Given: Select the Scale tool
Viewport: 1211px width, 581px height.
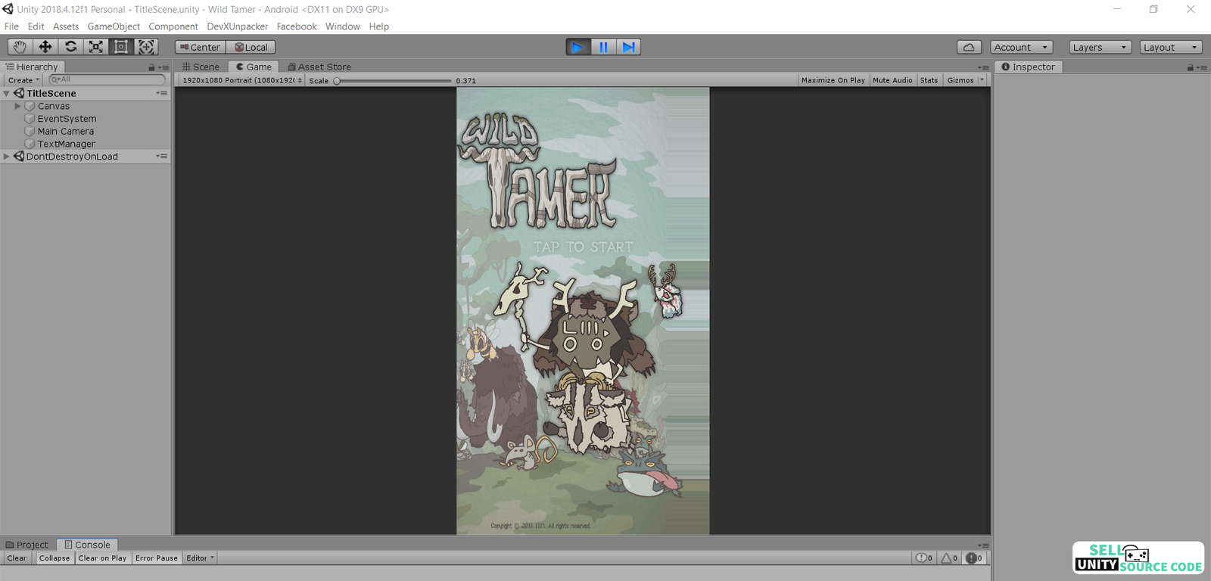Looking at the screenshot, I should (x=96, y=47).
